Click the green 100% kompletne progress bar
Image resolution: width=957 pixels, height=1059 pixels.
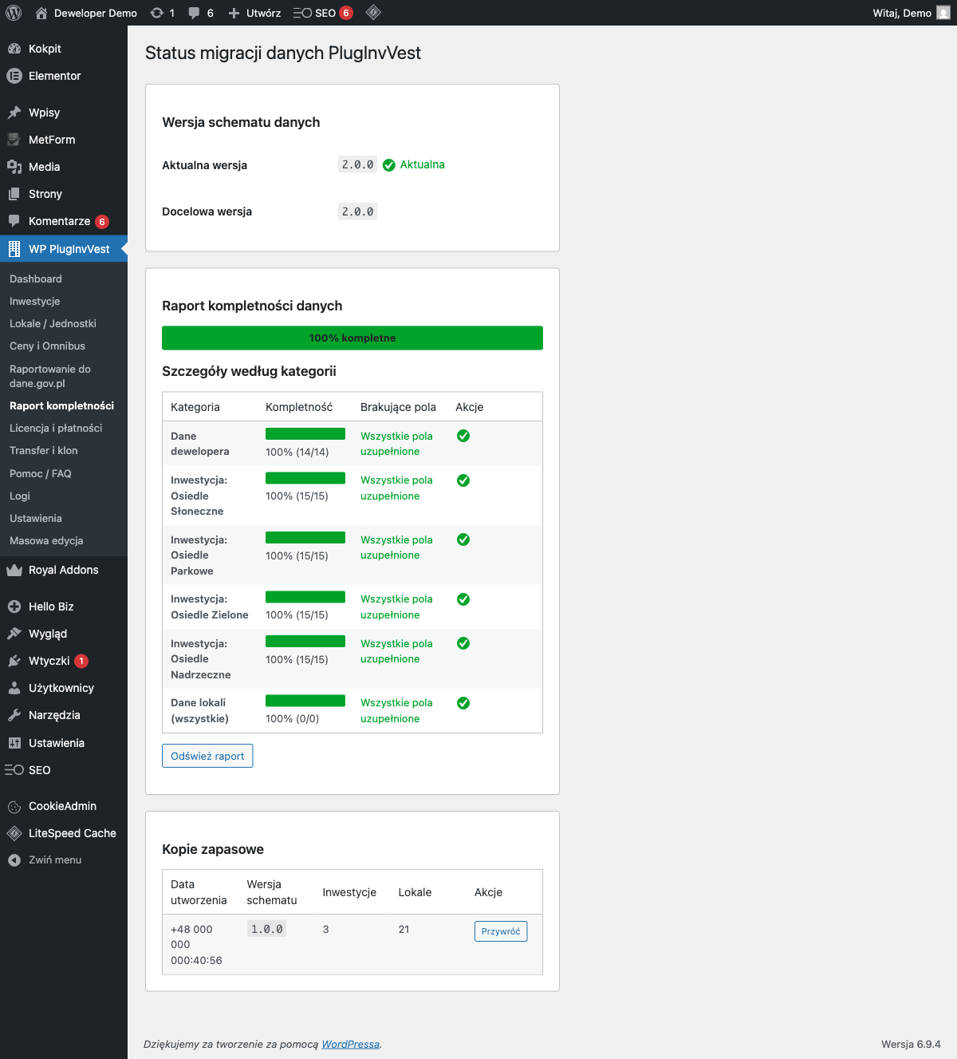point(352,338)
